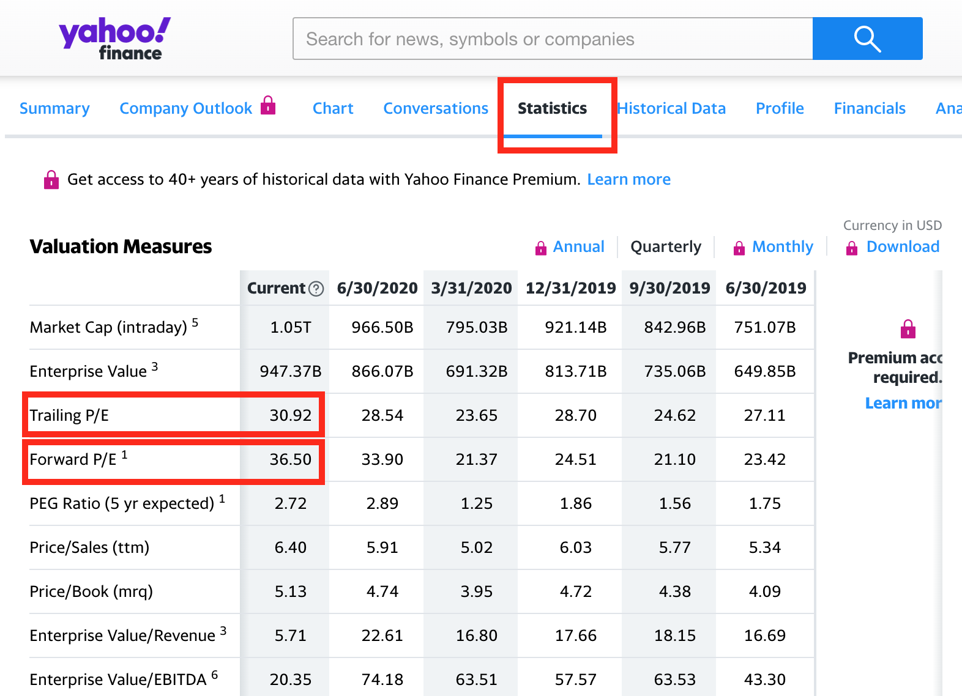Click the Price/Sales value 5.34
Screen dimensions: 962x696
[x=765, y=547]
